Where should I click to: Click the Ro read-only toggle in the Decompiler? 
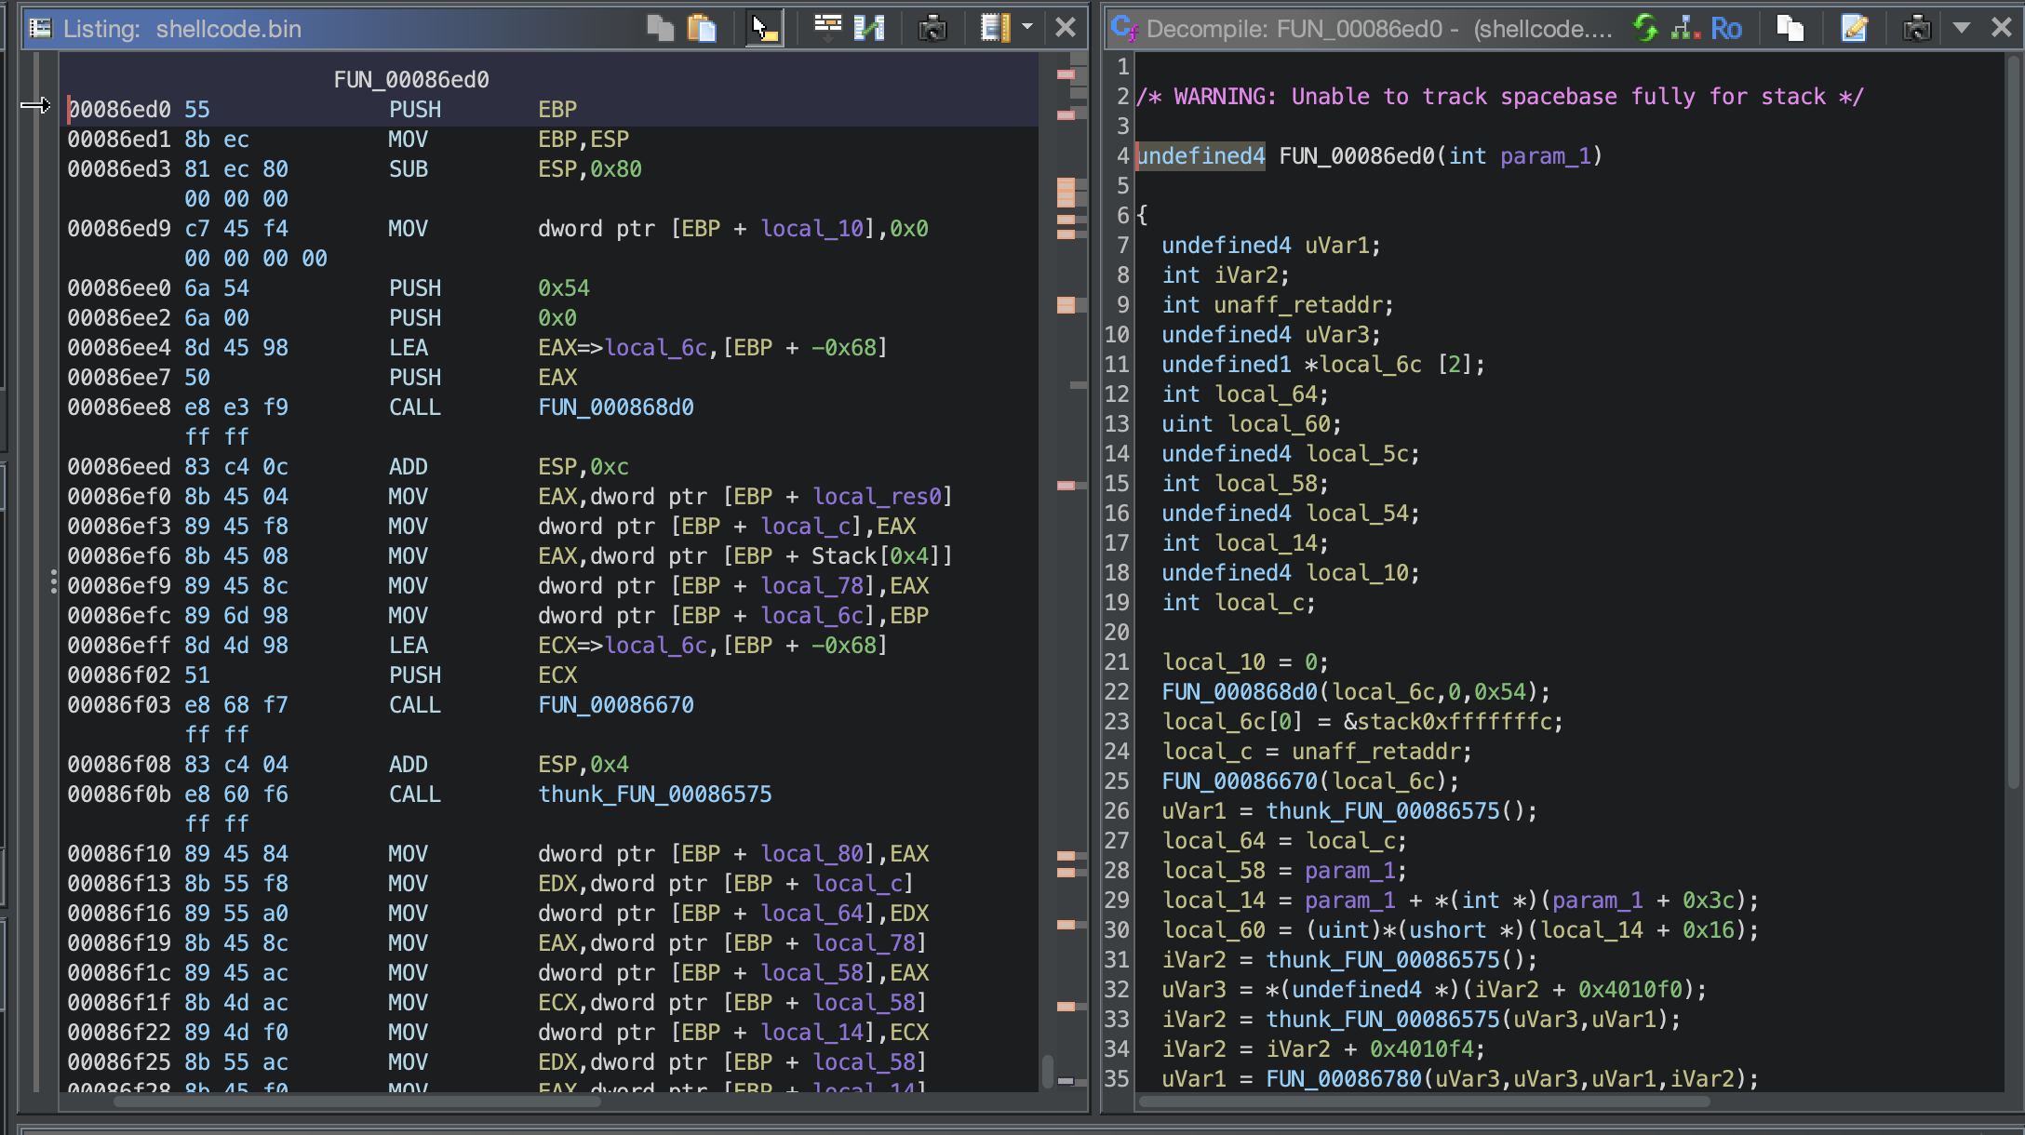click(1726, 29)
